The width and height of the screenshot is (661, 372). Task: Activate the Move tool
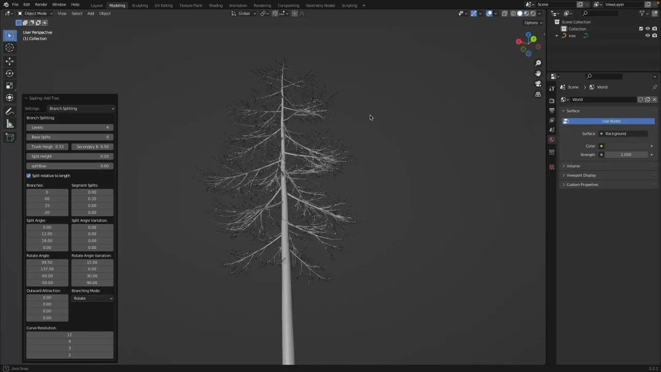point(9,61)
